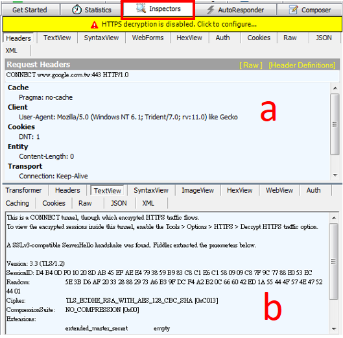Click scroll up arrow in response pane
Viewport: 343px width, 338px height.
pos(334,218)
